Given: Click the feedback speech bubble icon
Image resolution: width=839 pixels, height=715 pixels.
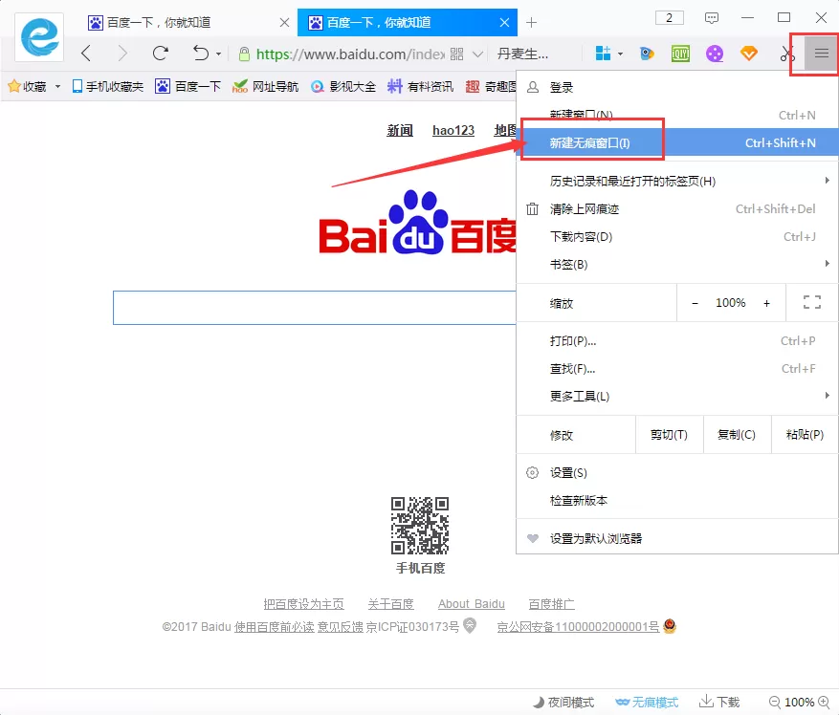Looking at the screenshot, I should [x=711, y=18].
